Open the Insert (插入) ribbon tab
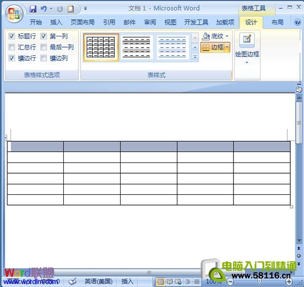 pyautogui.click(x=56, y=22)
